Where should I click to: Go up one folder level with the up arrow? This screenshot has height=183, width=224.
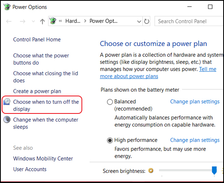(x=42, y=22)
